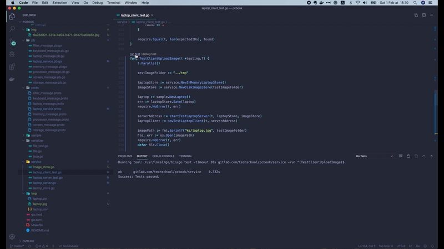Open laptop.jpg in tmp folder
Viewport: 444px width, 249px height.
coord(40,204)
